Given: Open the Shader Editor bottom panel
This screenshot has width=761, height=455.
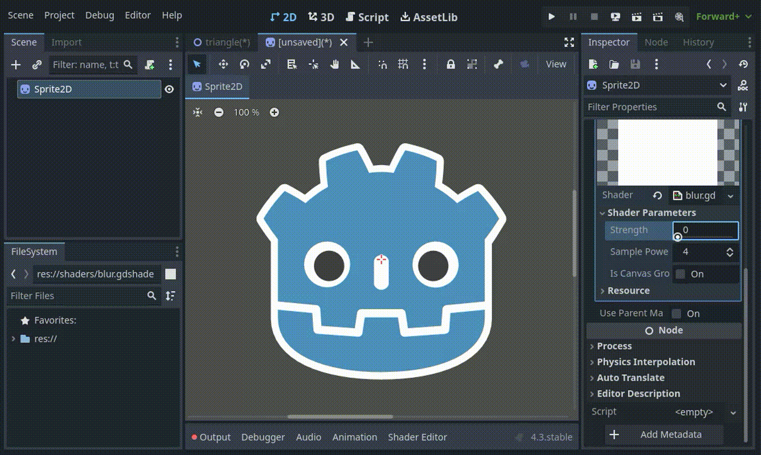Looking at the screenshot, I should (418, 437).
